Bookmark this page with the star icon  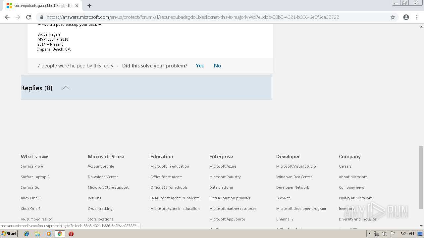[x=393, y=17]
